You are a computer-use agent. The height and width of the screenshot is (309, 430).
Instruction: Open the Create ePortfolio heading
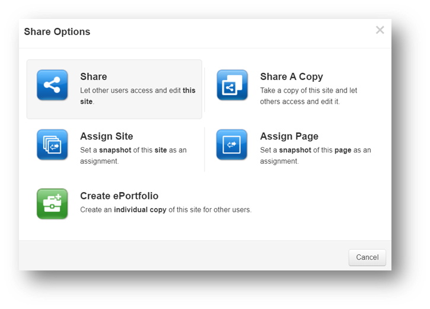coord(119,196)
